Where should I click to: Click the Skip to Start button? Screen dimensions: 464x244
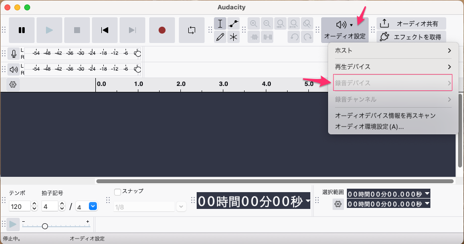tap(105, 30)
